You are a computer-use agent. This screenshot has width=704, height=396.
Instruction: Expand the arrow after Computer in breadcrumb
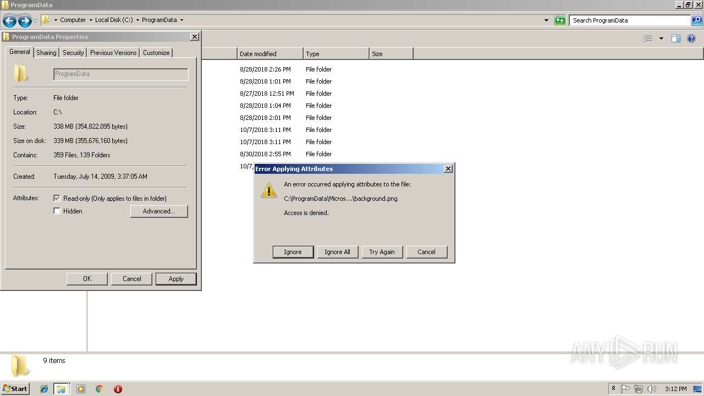[91, 20]
